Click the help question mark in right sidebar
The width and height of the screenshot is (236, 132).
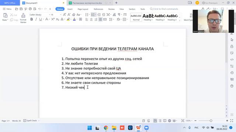pos(232,86)
